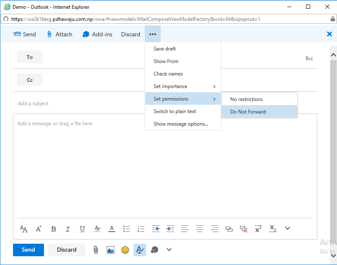The height and width of the screenshot is (265, 337).
Task: Center align the text
Action: [x=199, y=229]
